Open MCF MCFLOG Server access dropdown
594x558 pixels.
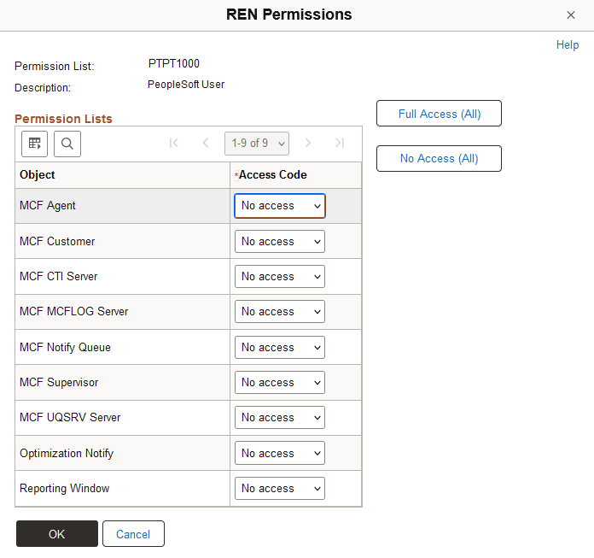[280, 311]
